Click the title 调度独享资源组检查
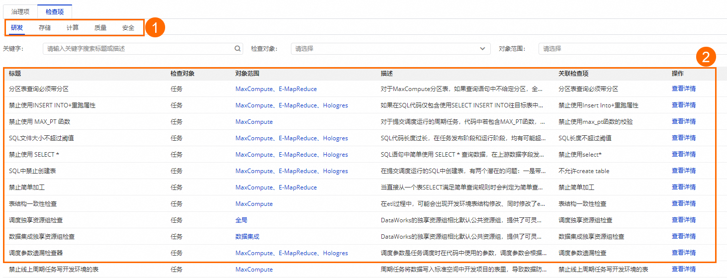 tap(36, 220)
